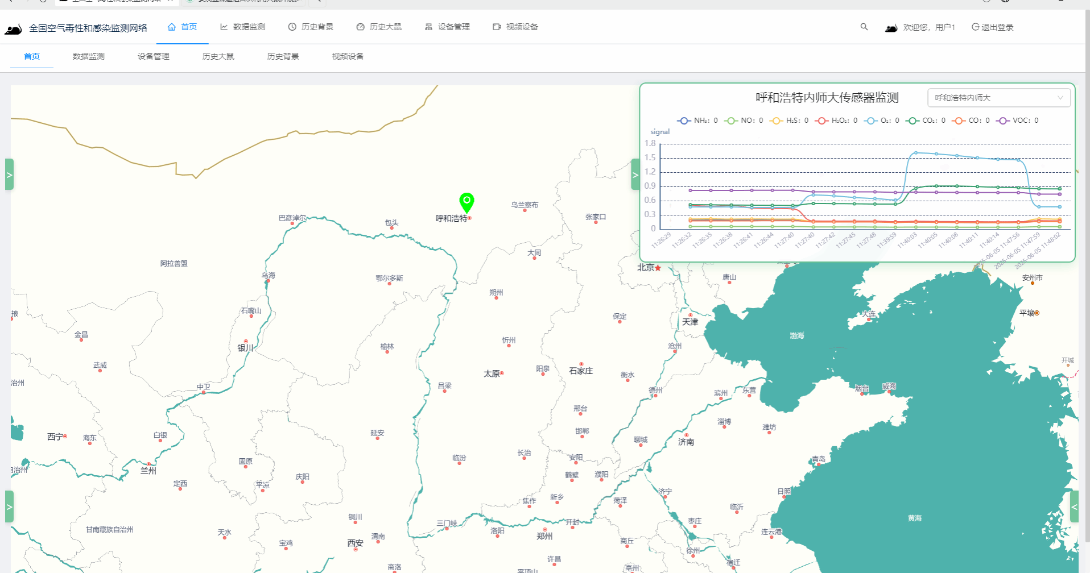Click the line chart icon for 数据监测

[x=224, y=27]
